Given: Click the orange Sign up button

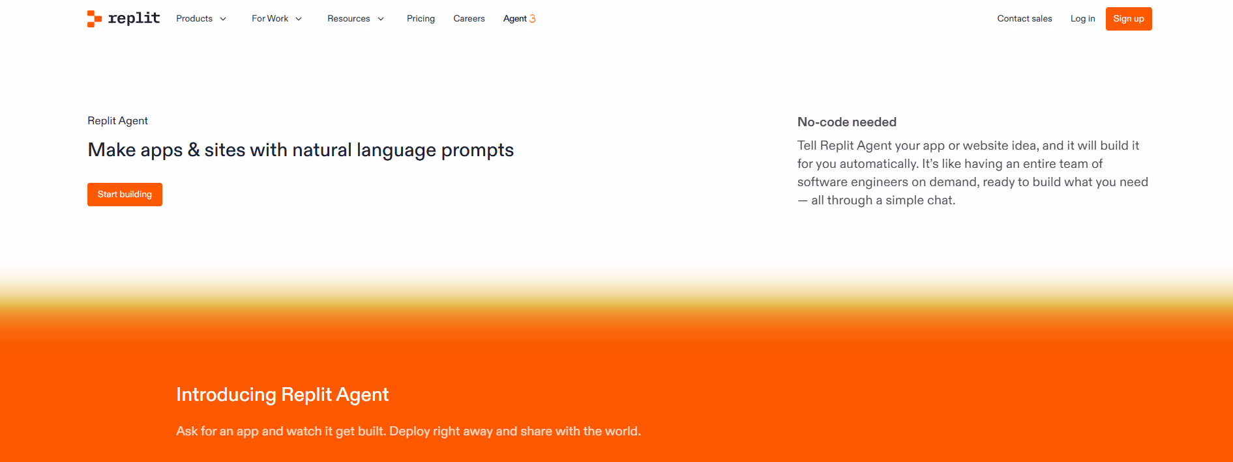Looking at the screenshot, I should pyautogui.click(x=1129, y=19).
